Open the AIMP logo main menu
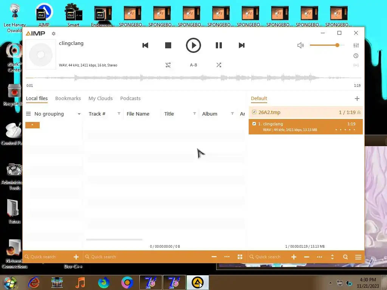The height and width of the screenshot is (290, 387). (36, 34)
